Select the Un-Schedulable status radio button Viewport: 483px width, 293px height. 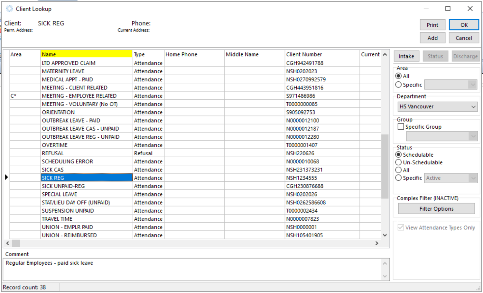tap(398, 162)
